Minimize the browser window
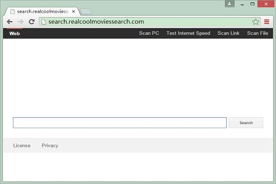 click(242, 4)
